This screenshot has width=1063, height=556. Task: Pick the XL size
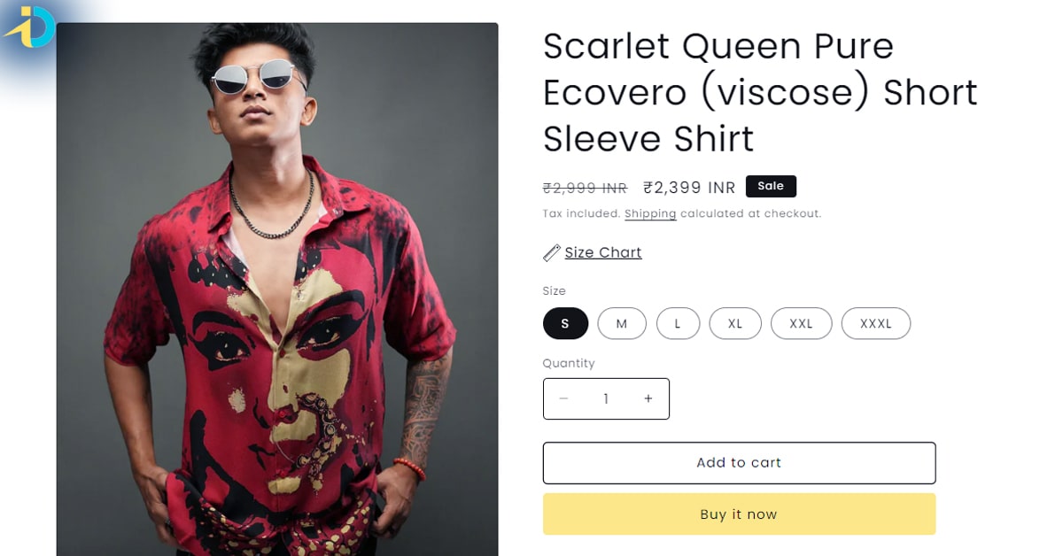(735, 324)
